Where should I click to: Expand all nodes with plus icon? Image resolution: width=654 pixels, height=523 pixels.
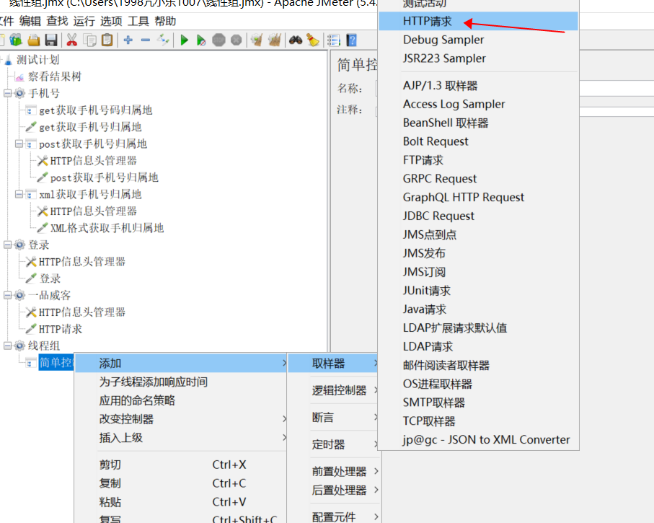point(128,40)
